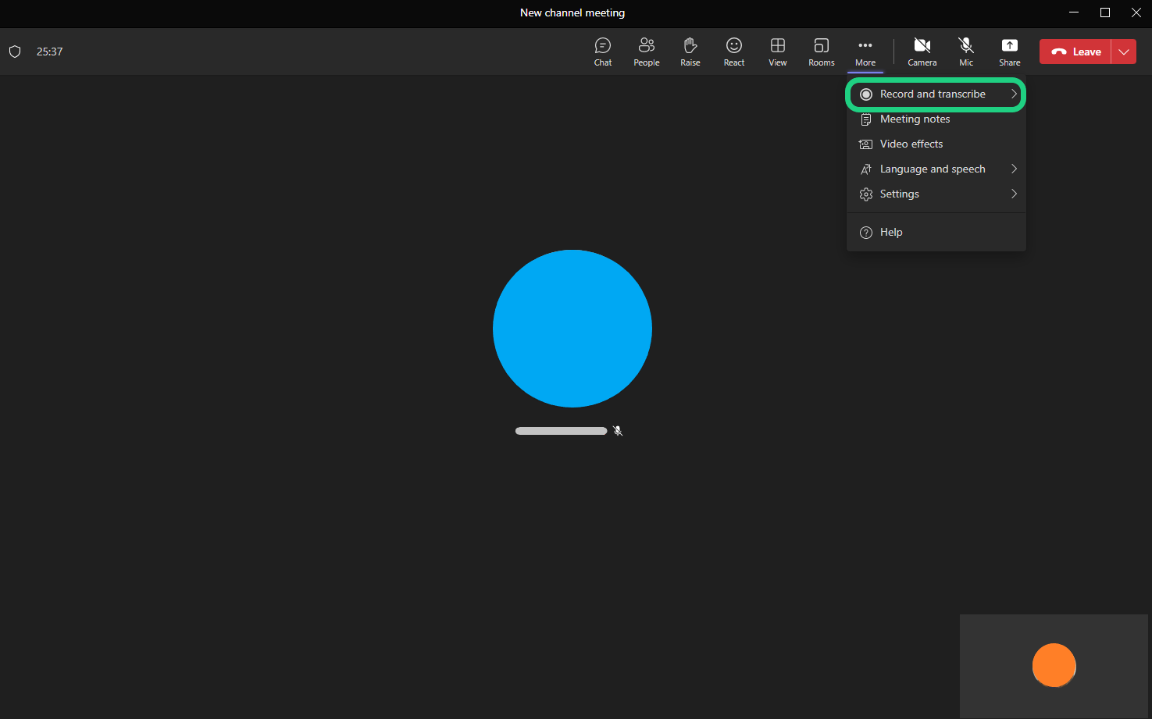
Task: Raise your hand in the meeting
Action: pos(690,52)
